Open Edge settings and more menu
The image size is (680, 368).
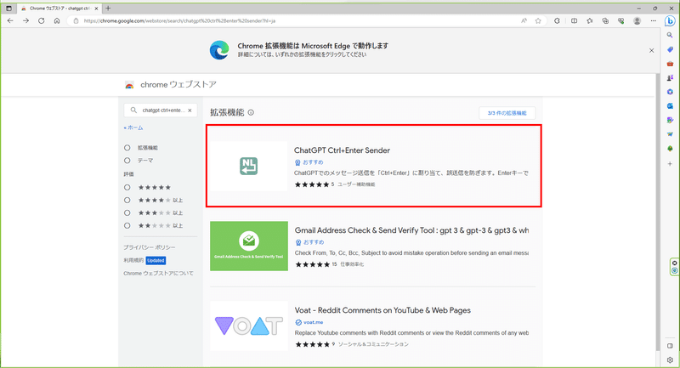[653, 20]
